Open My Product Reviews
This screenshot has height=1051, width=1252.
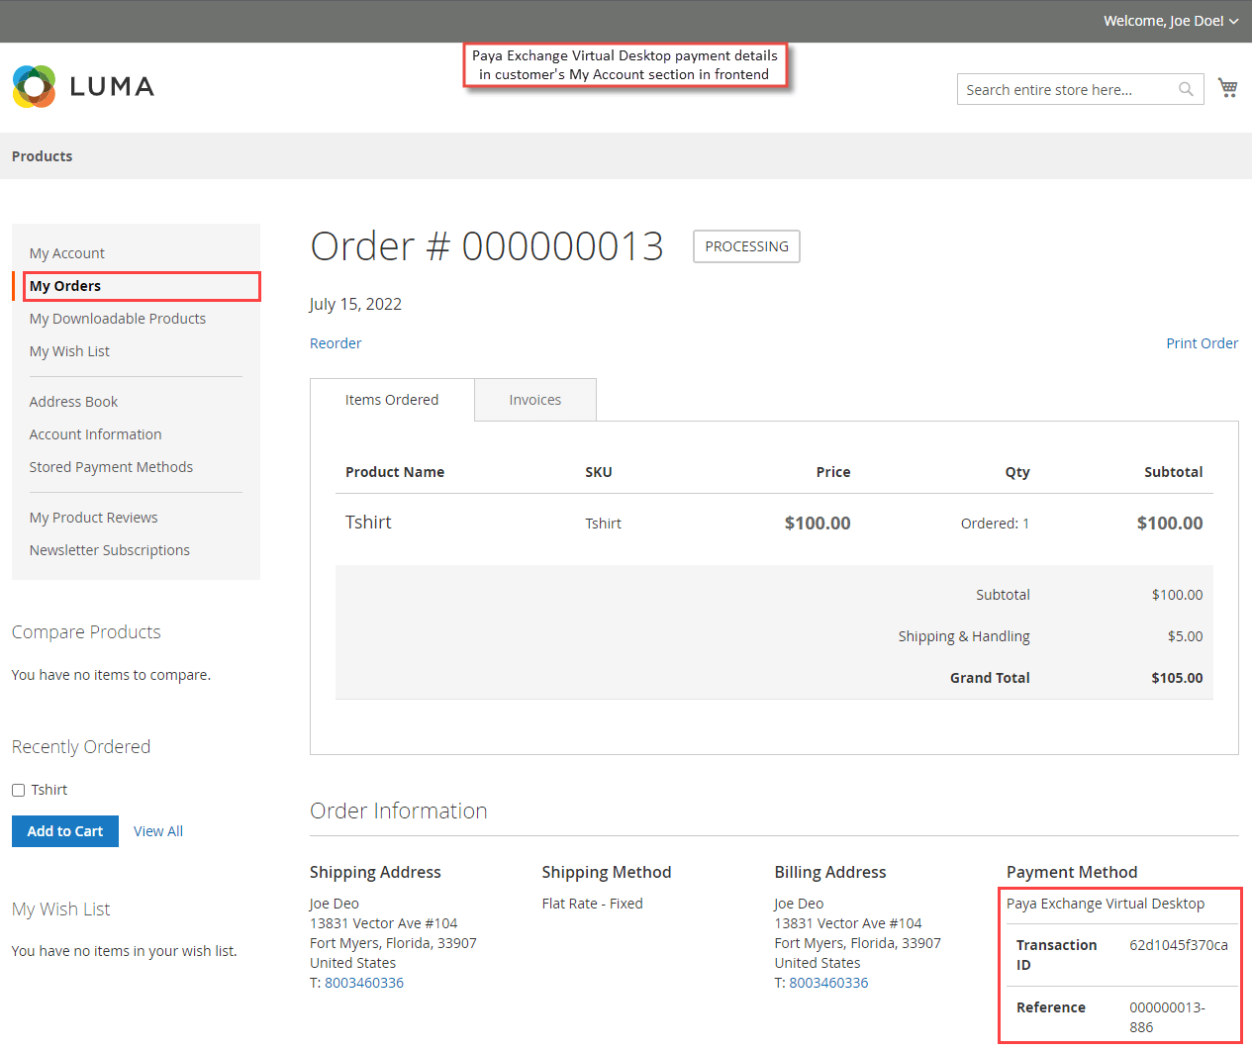tap(93, 518)
